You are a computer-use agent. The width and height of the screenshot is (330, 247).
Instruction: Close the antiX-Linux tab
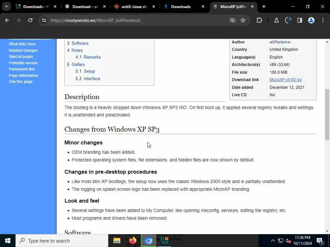pyautogui.click(x=154, y=7)
